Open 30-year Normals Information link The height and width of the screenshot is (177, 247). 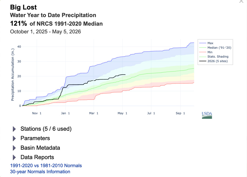[x=40, y=172]
